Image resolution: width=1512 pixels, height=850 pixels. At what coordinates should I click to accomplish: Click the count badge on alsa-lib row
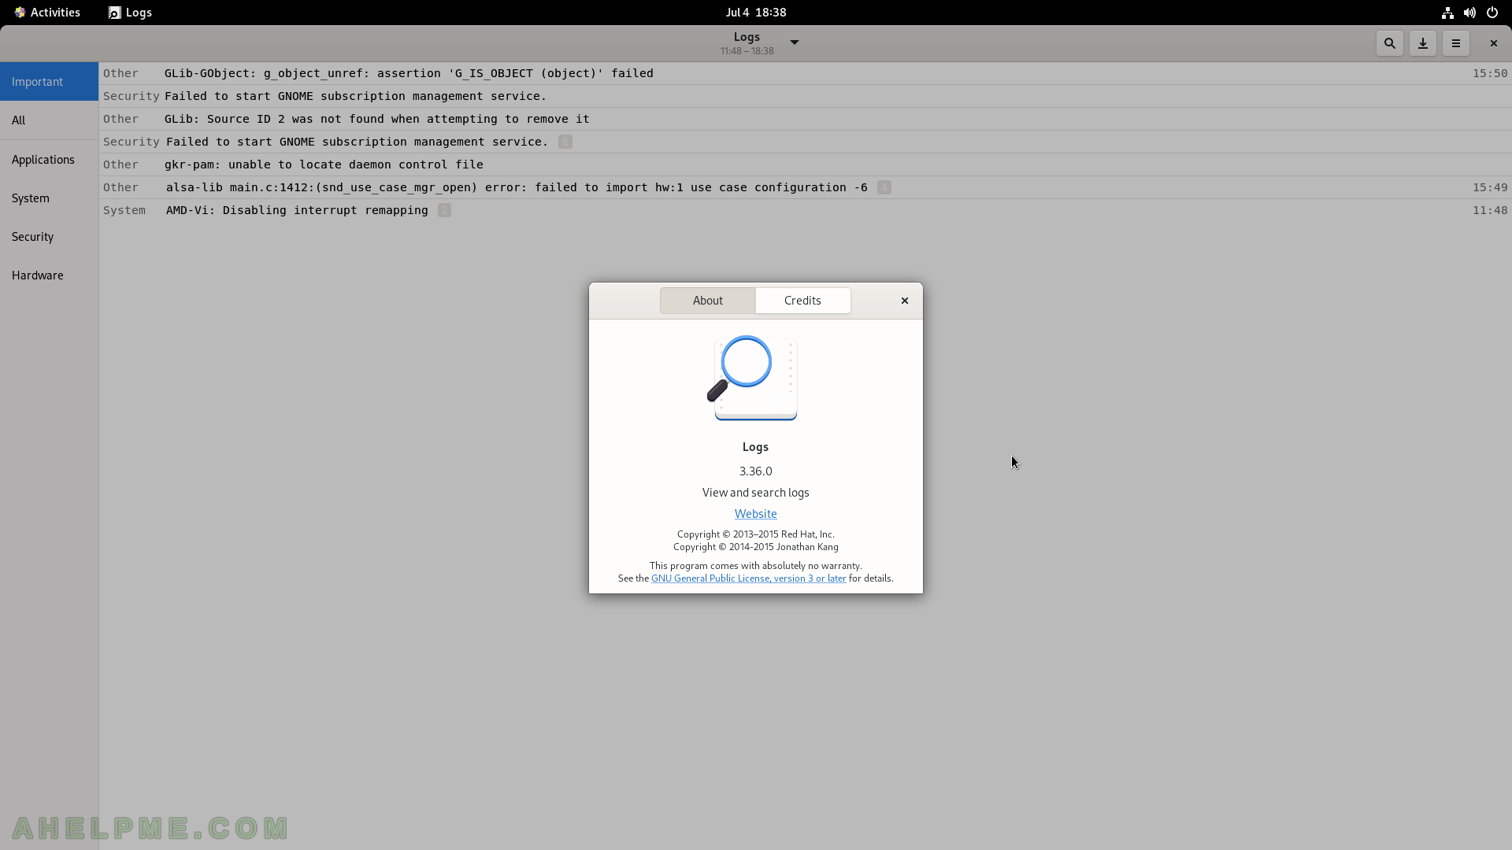tap(884, 187)
